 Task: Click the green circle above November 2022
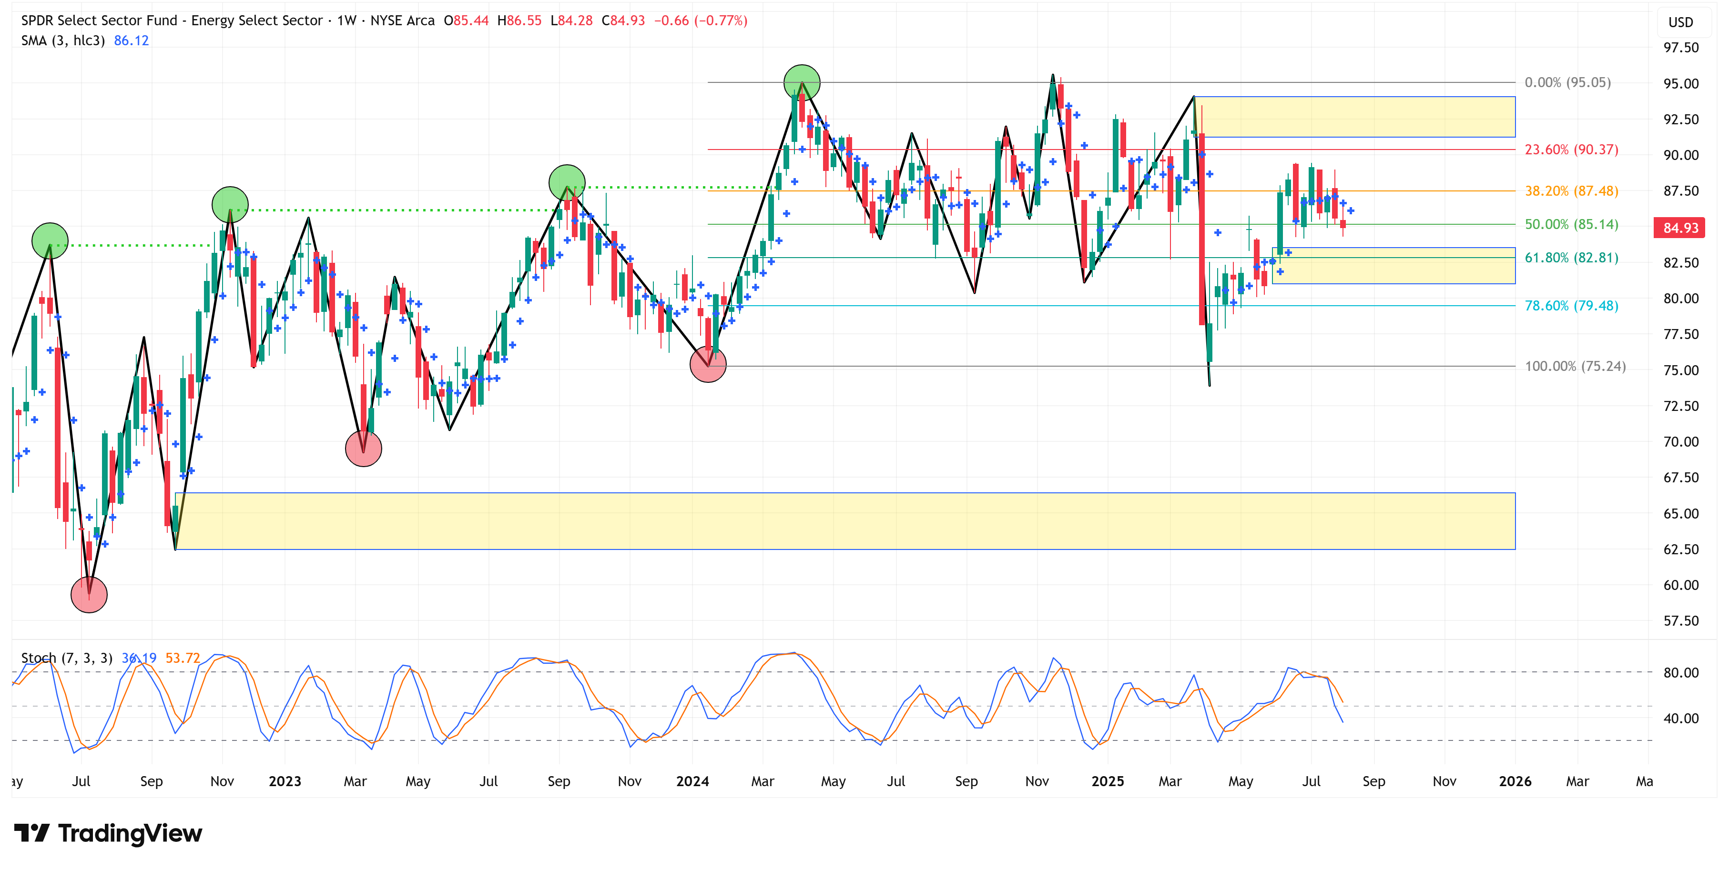[x=230, y=204]
